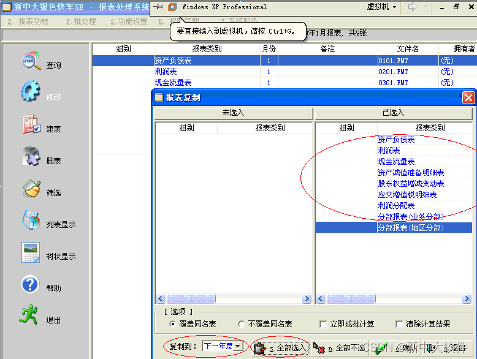Click the 修改 gear icon

point(31,91)
